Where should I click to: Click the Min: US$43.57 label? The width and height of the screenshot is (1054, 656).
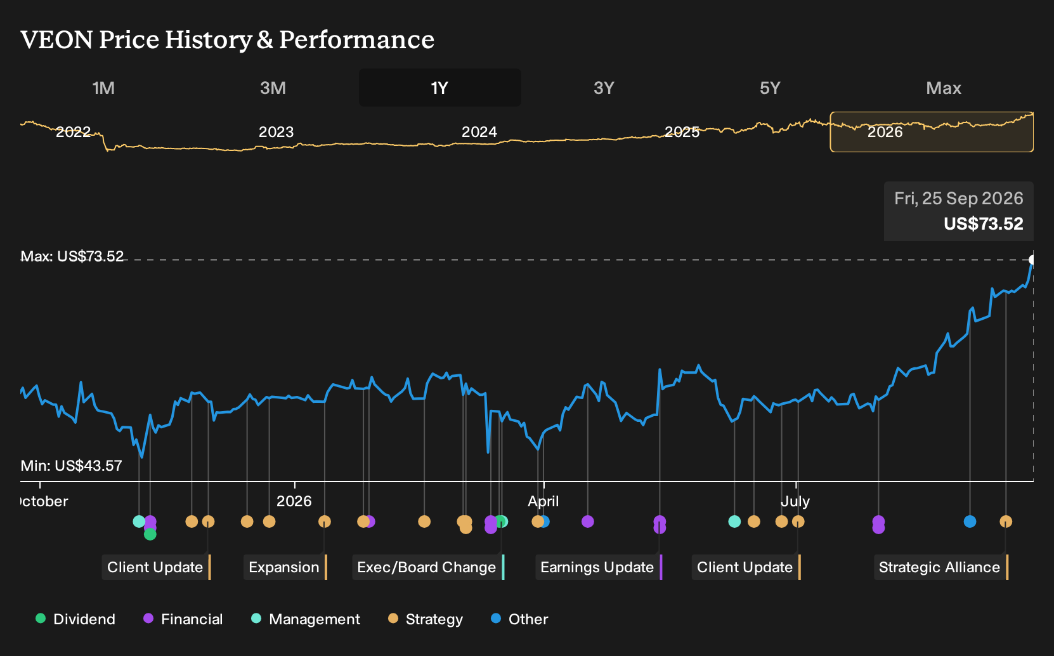tap(72, 466)
